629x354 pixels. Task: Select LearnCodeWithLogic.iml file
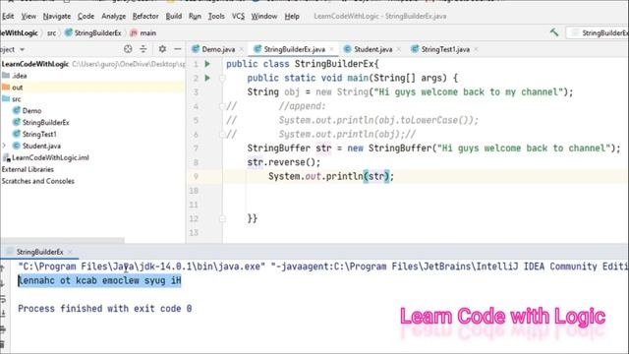pyautogui.click(x=46, y=157)
